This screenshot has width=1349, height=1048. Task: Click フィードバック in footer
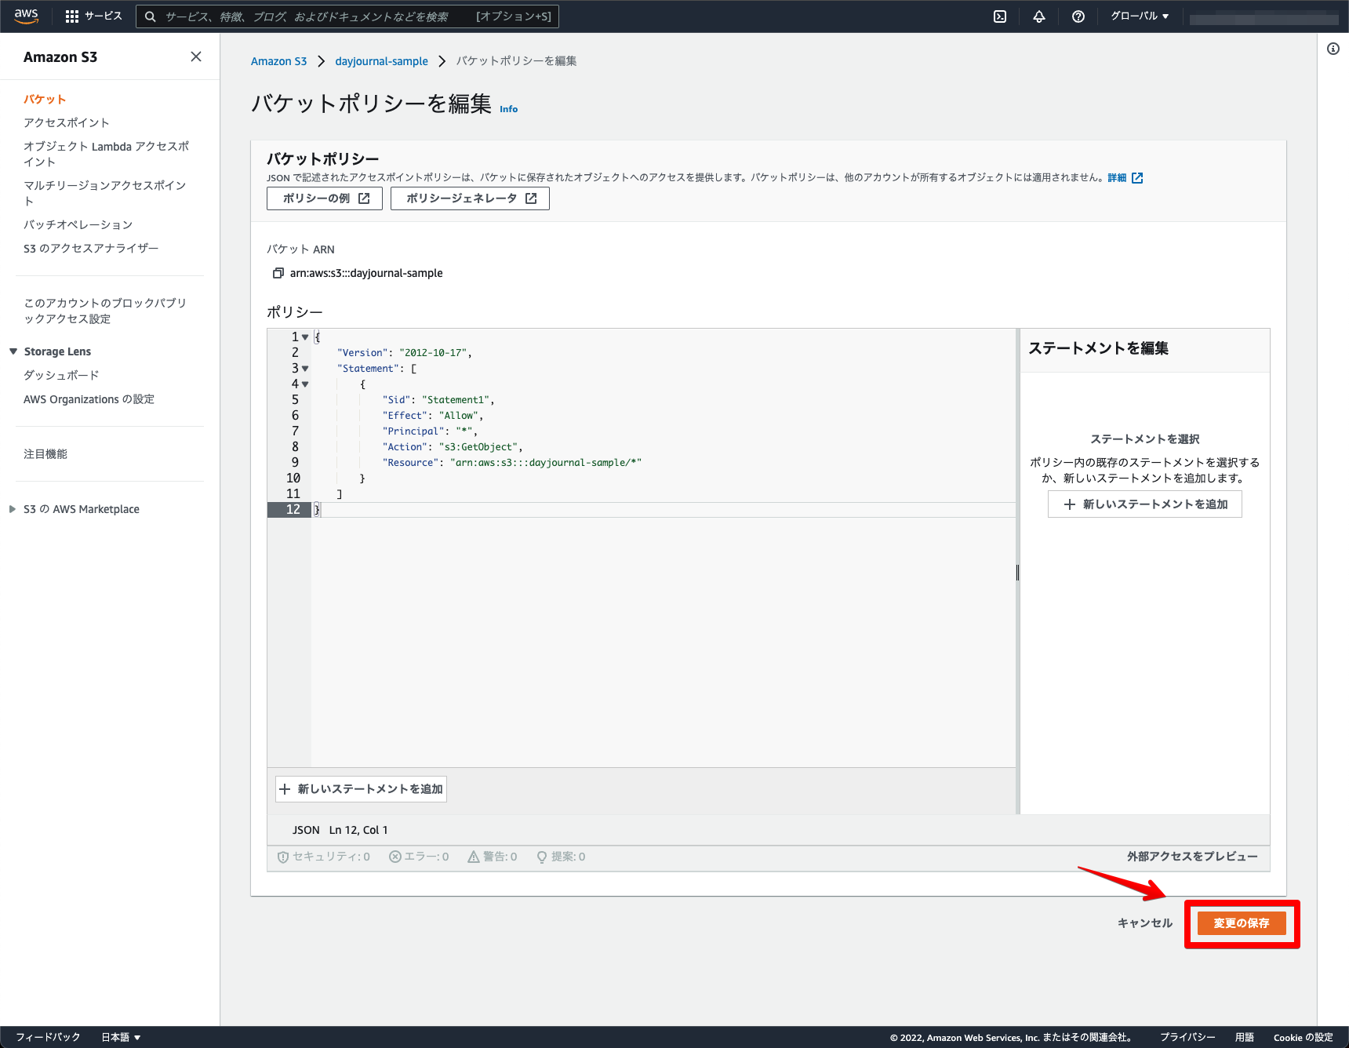click(48, 1037)
